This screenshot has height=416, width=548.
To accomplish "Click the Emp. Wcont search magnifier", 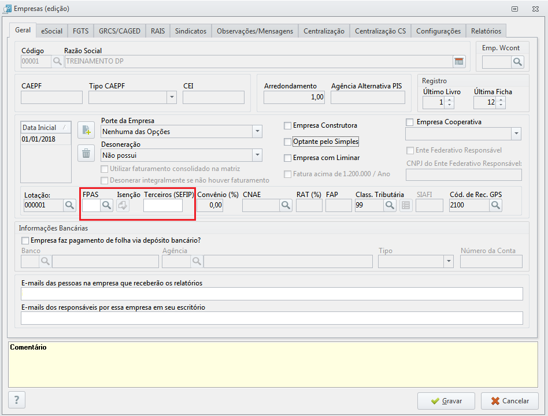I will click(x=517, y=62).
